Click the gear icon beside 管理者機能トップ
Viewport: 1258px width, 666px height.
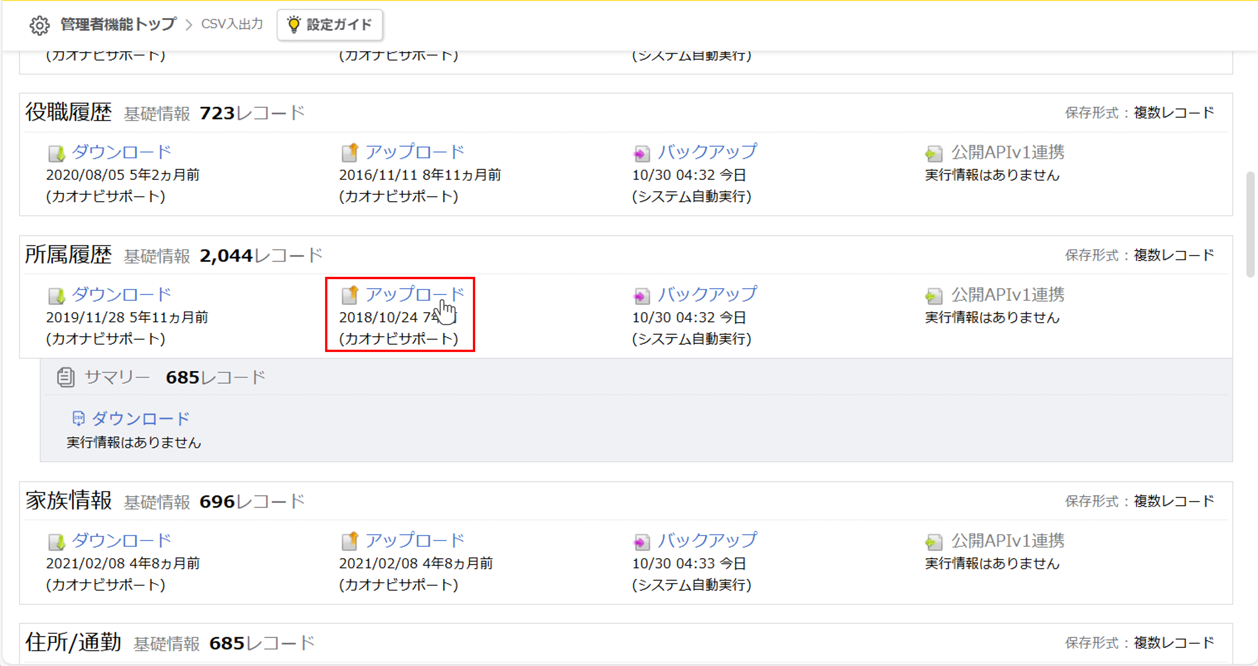[x=39, y=24]
